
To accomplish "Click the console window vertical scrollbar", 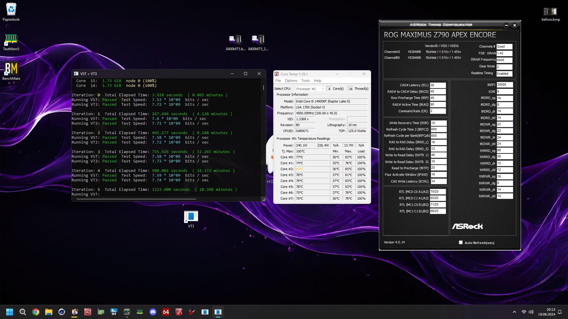I will coord(263,88).
